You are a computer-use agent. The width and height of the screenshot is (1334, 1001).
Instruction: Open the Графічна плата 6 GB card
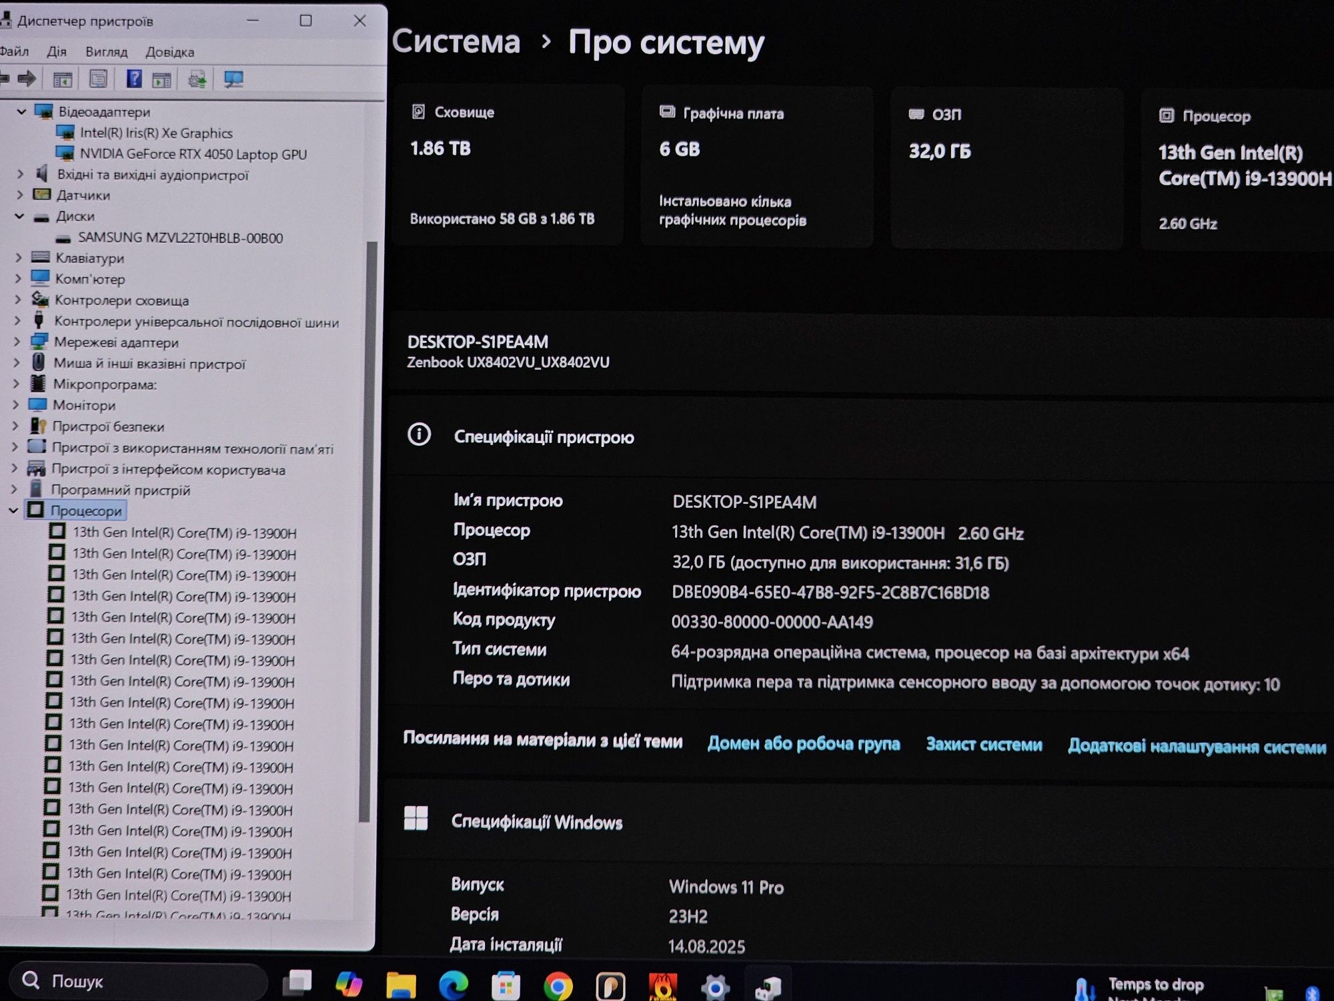point(756,166)
